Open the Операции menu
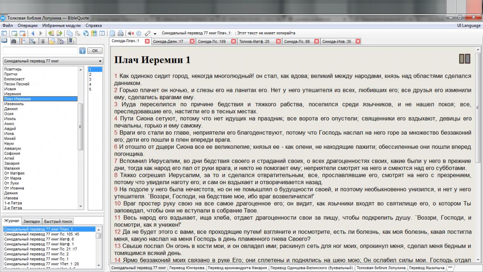This screenshot has height=272, width=483. (x=27, y=25)
